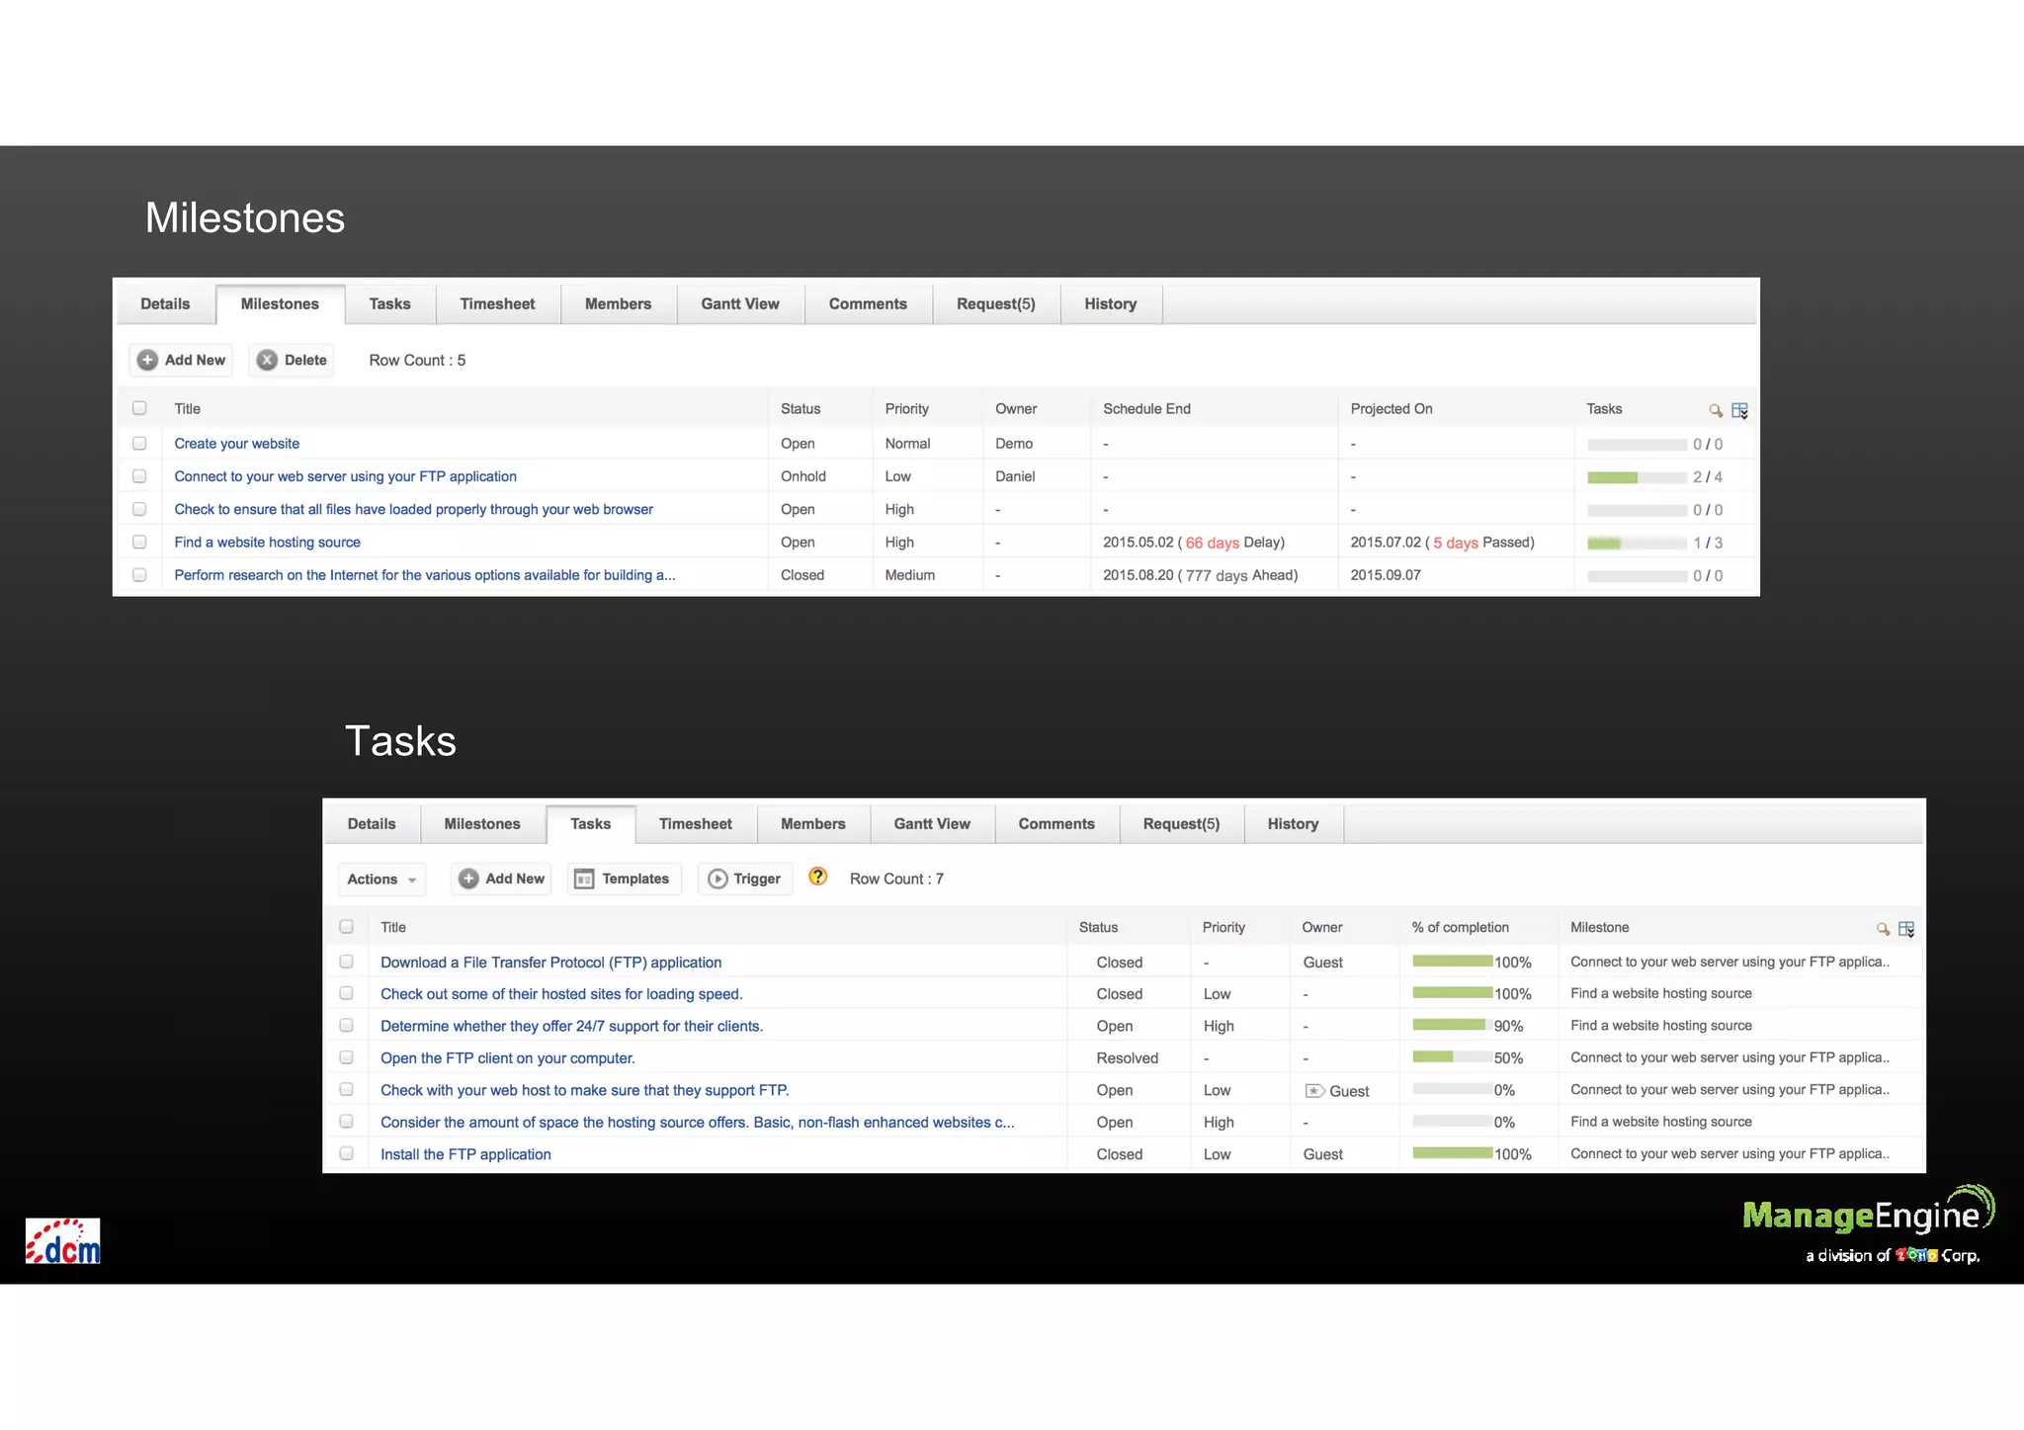Check the 'Perform research on the Internet' milestone checkbox
Screen dimensions: 2024x1430
point(139,574)
